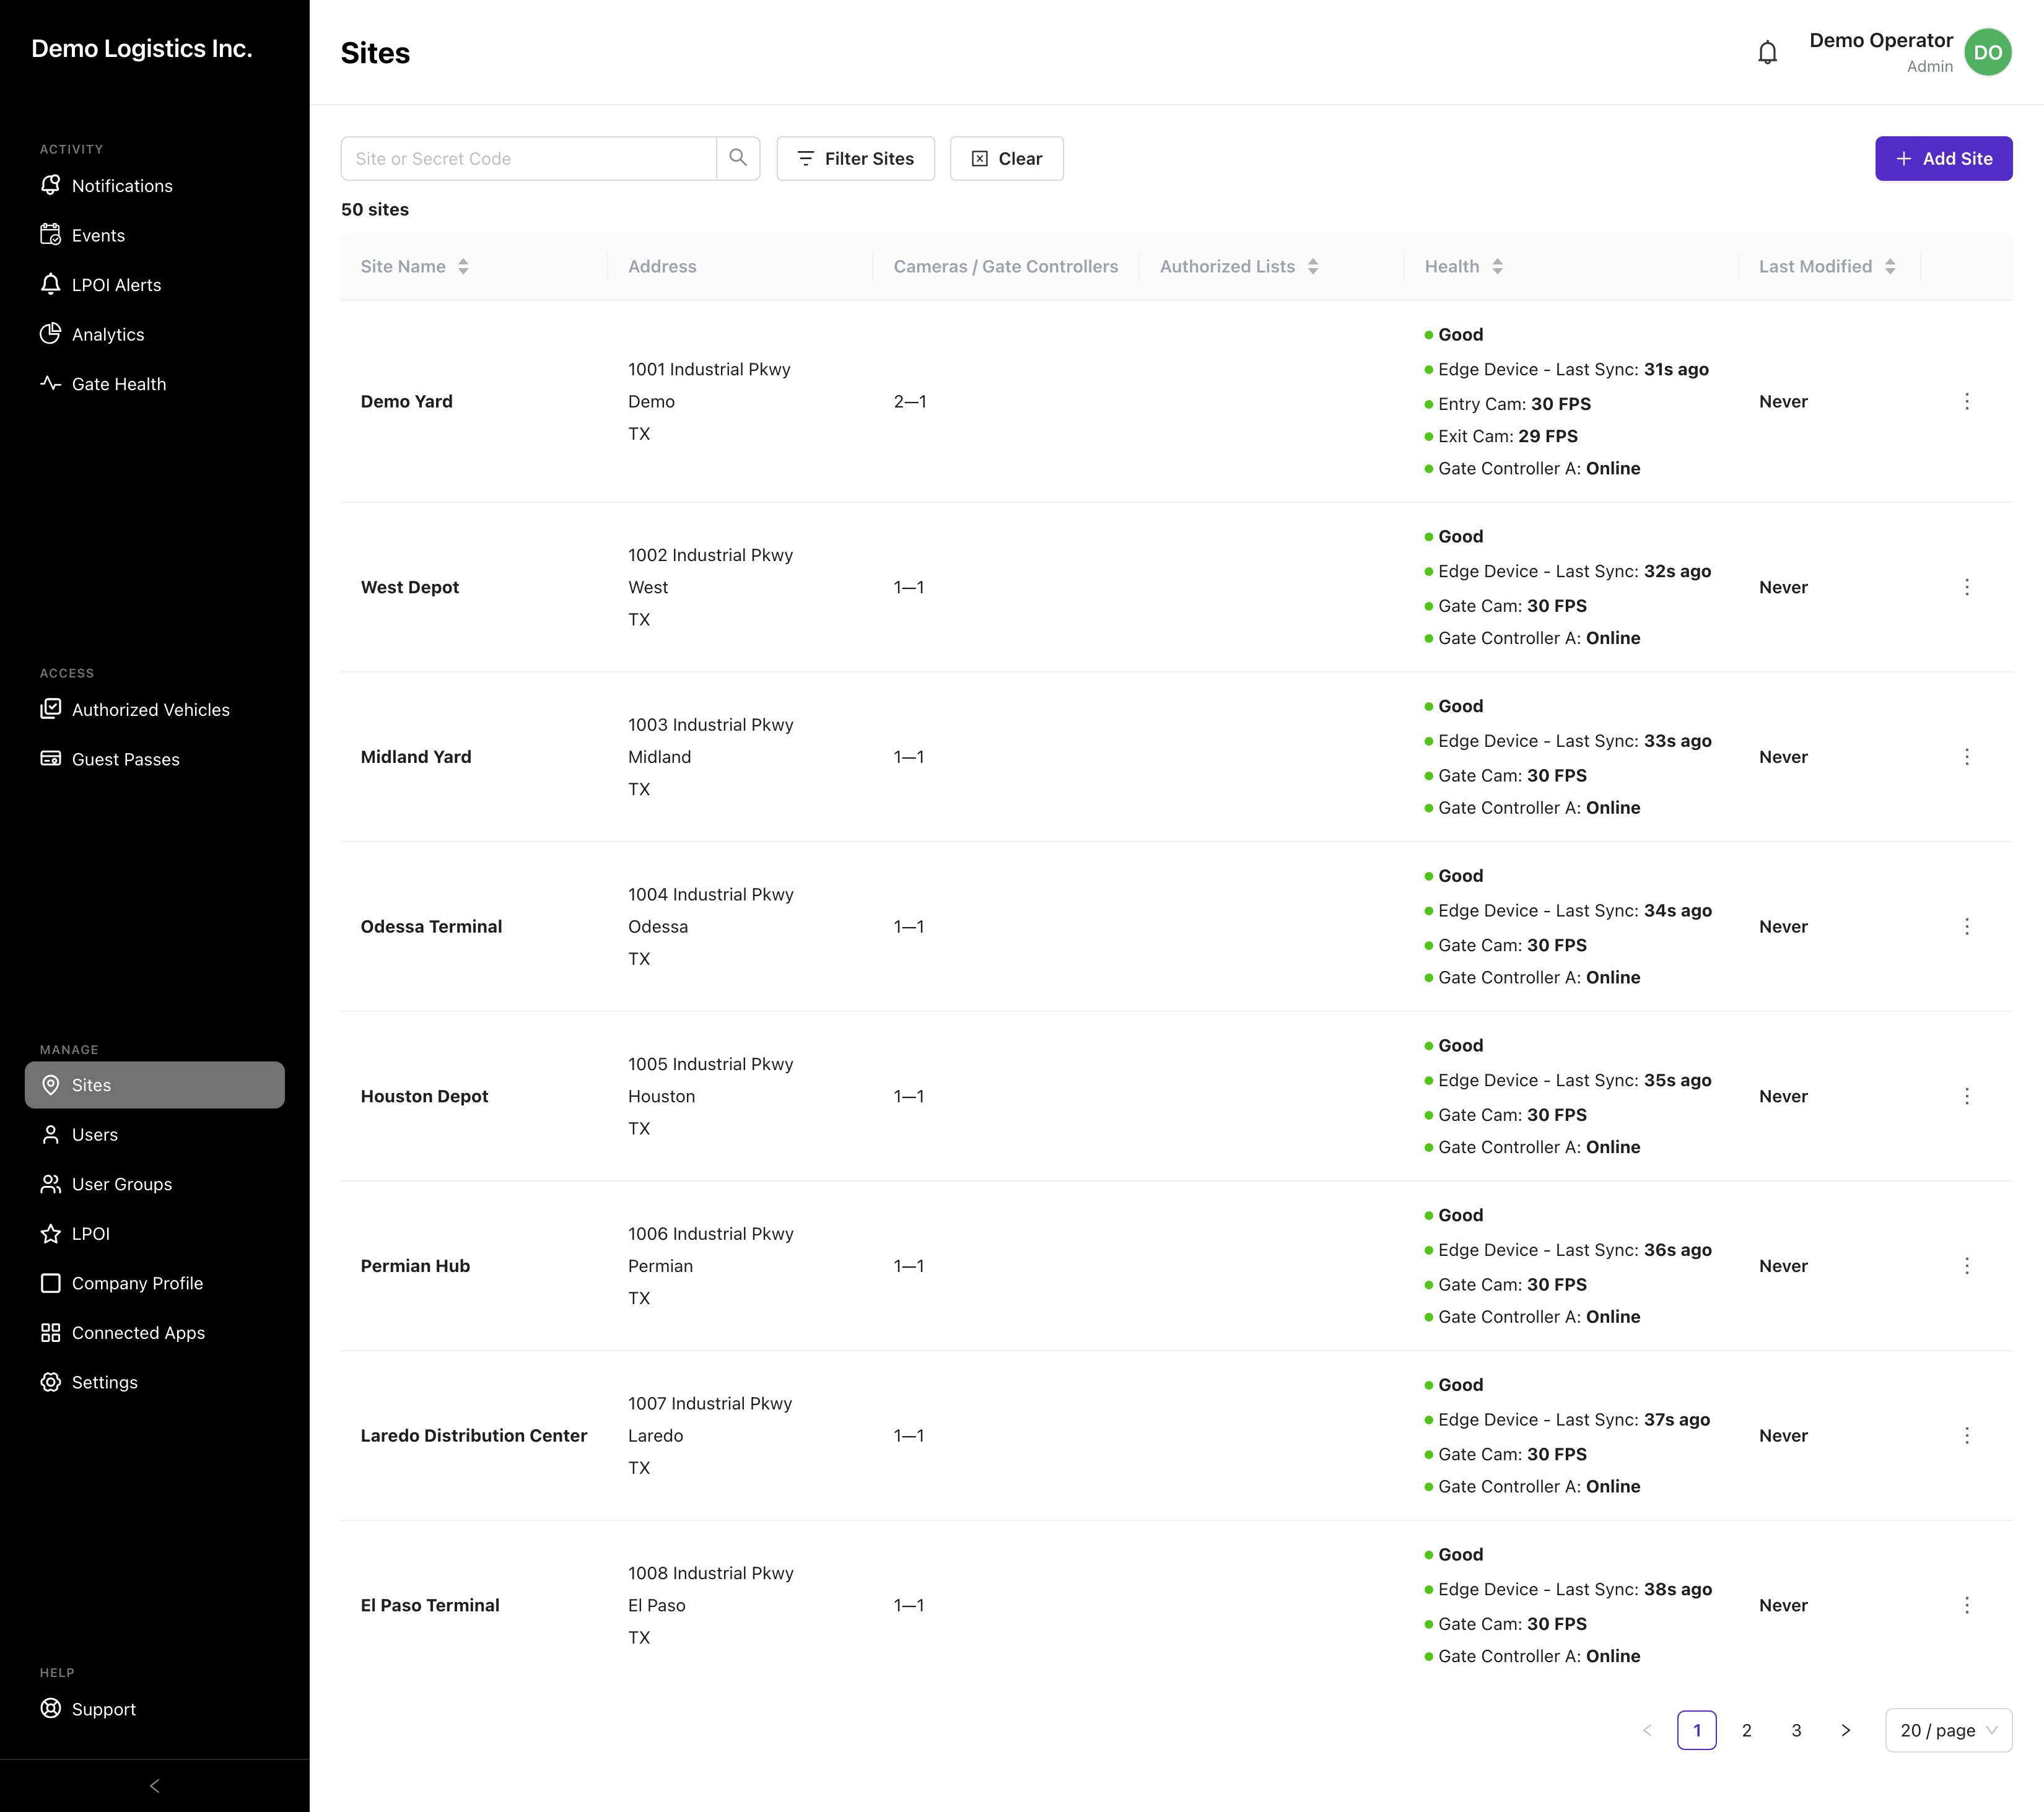Viewport: 2044px width, 1812px height.
Task: Go to page 2
Action: point(1746,1731)
